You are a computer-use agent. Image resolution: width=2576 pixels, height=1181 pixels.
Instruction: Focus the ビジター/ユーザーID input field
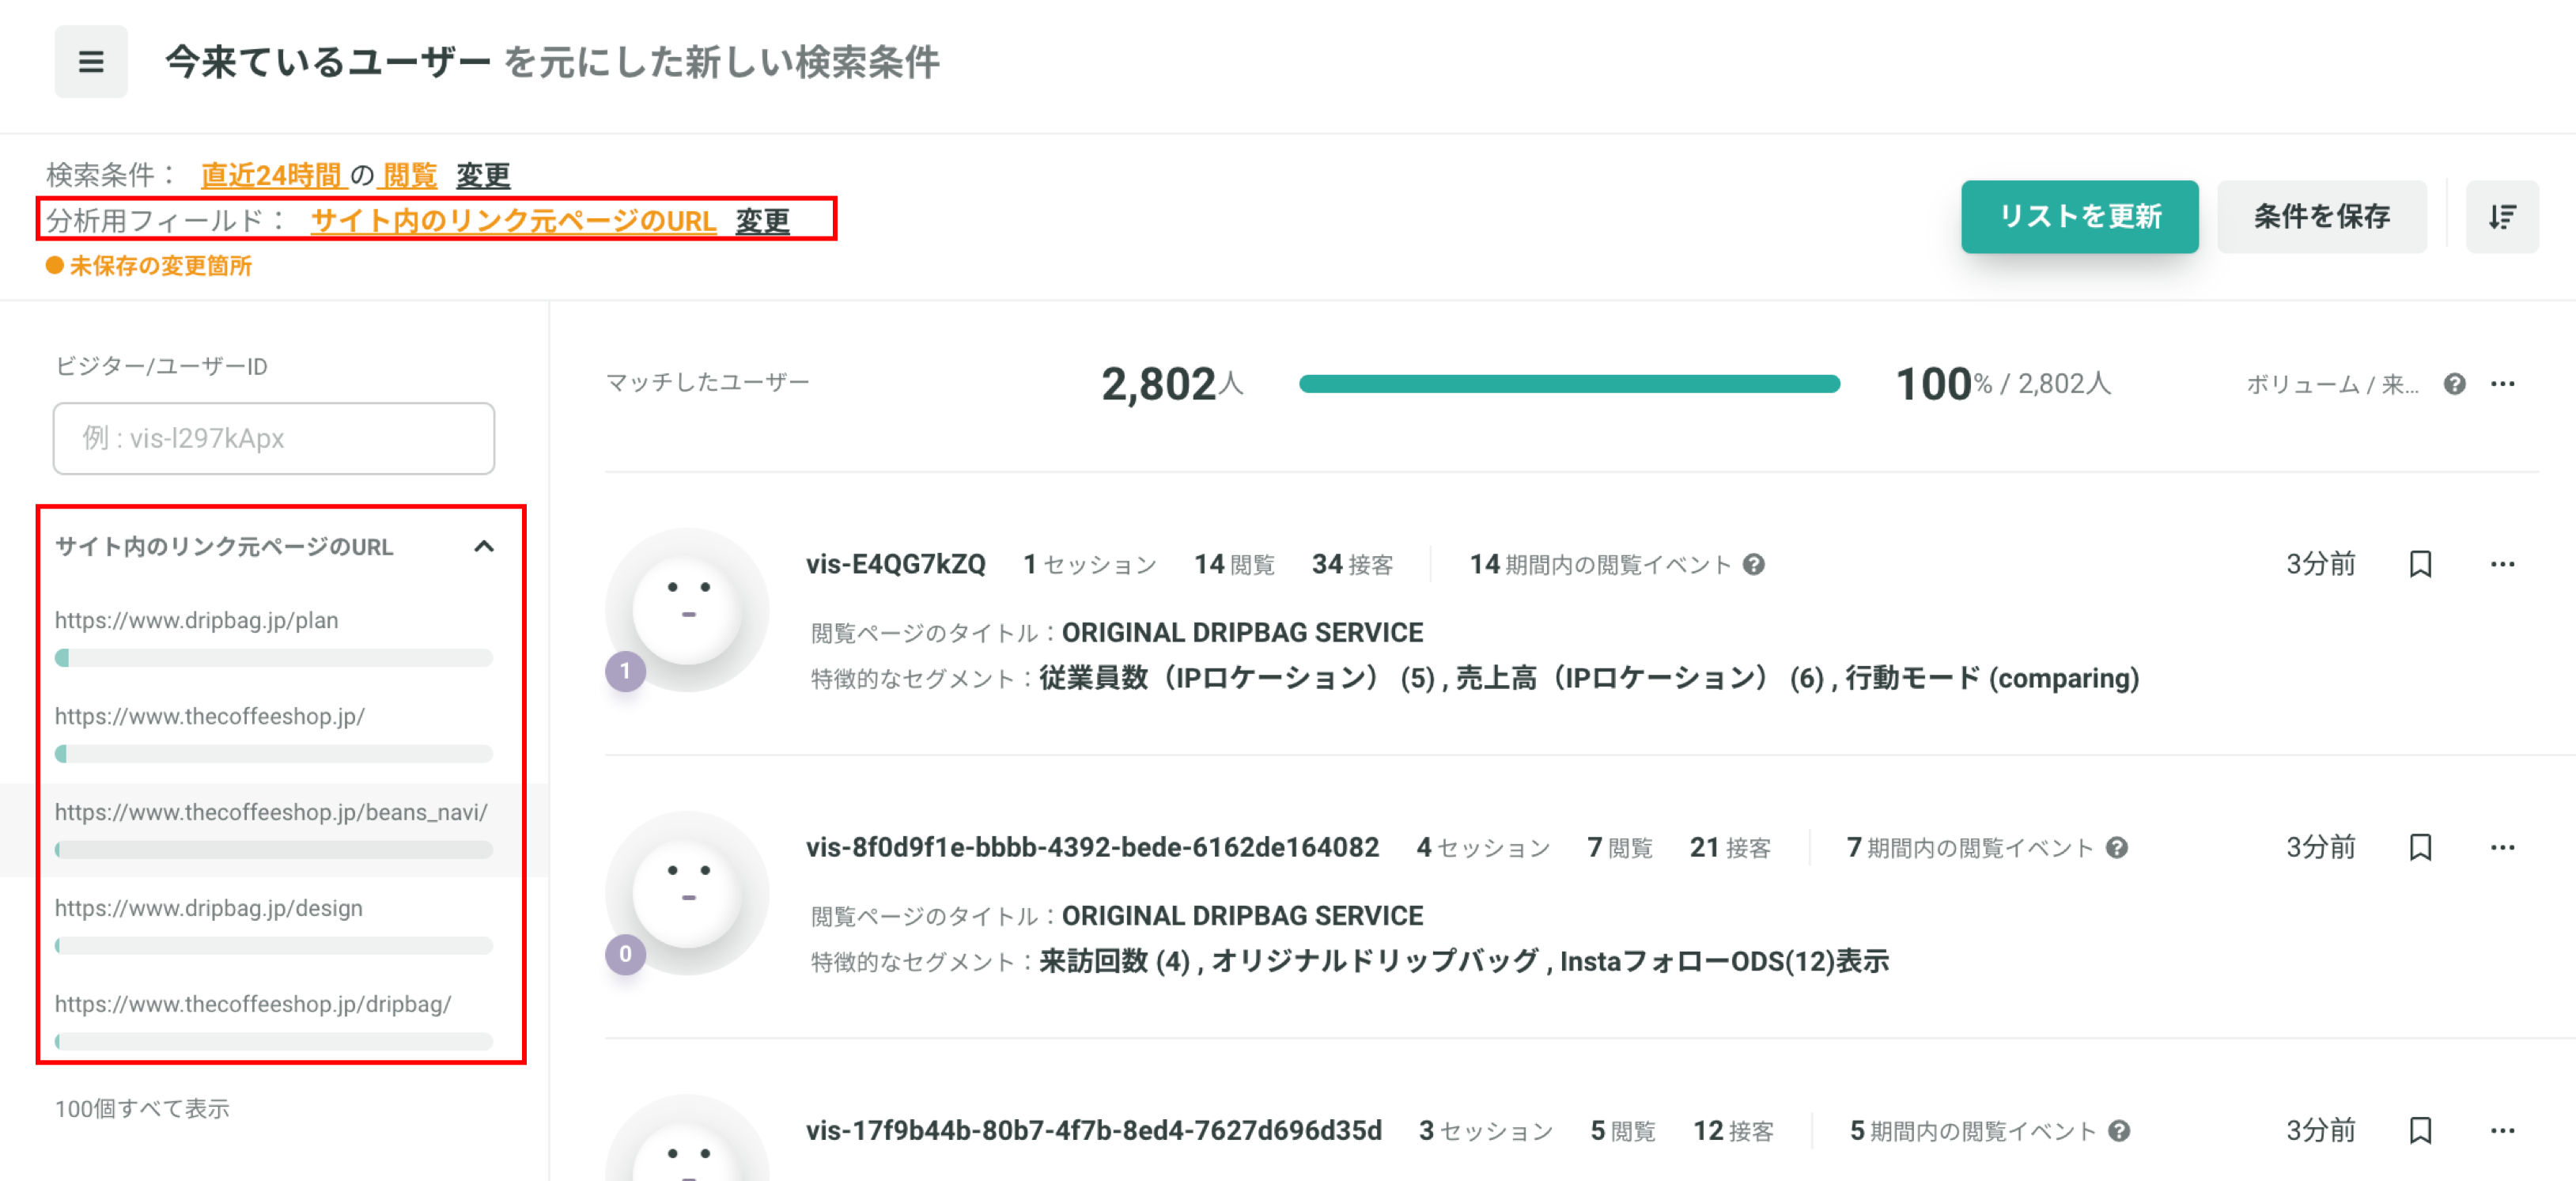tap(274, 438)
